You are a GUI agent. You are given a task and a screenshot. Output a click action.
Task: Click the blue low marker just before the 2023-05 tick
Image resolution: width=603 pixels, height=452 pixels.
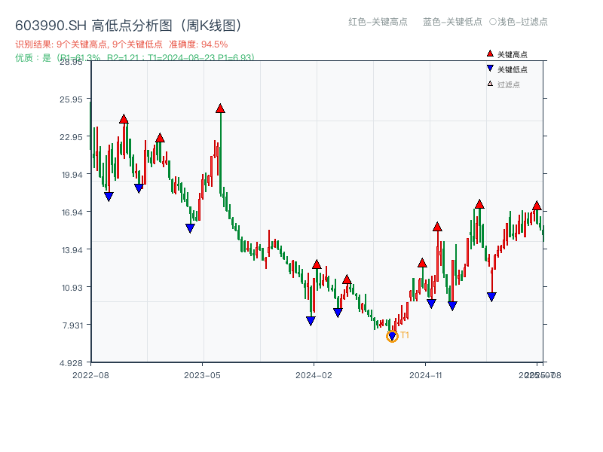[190, 228]
